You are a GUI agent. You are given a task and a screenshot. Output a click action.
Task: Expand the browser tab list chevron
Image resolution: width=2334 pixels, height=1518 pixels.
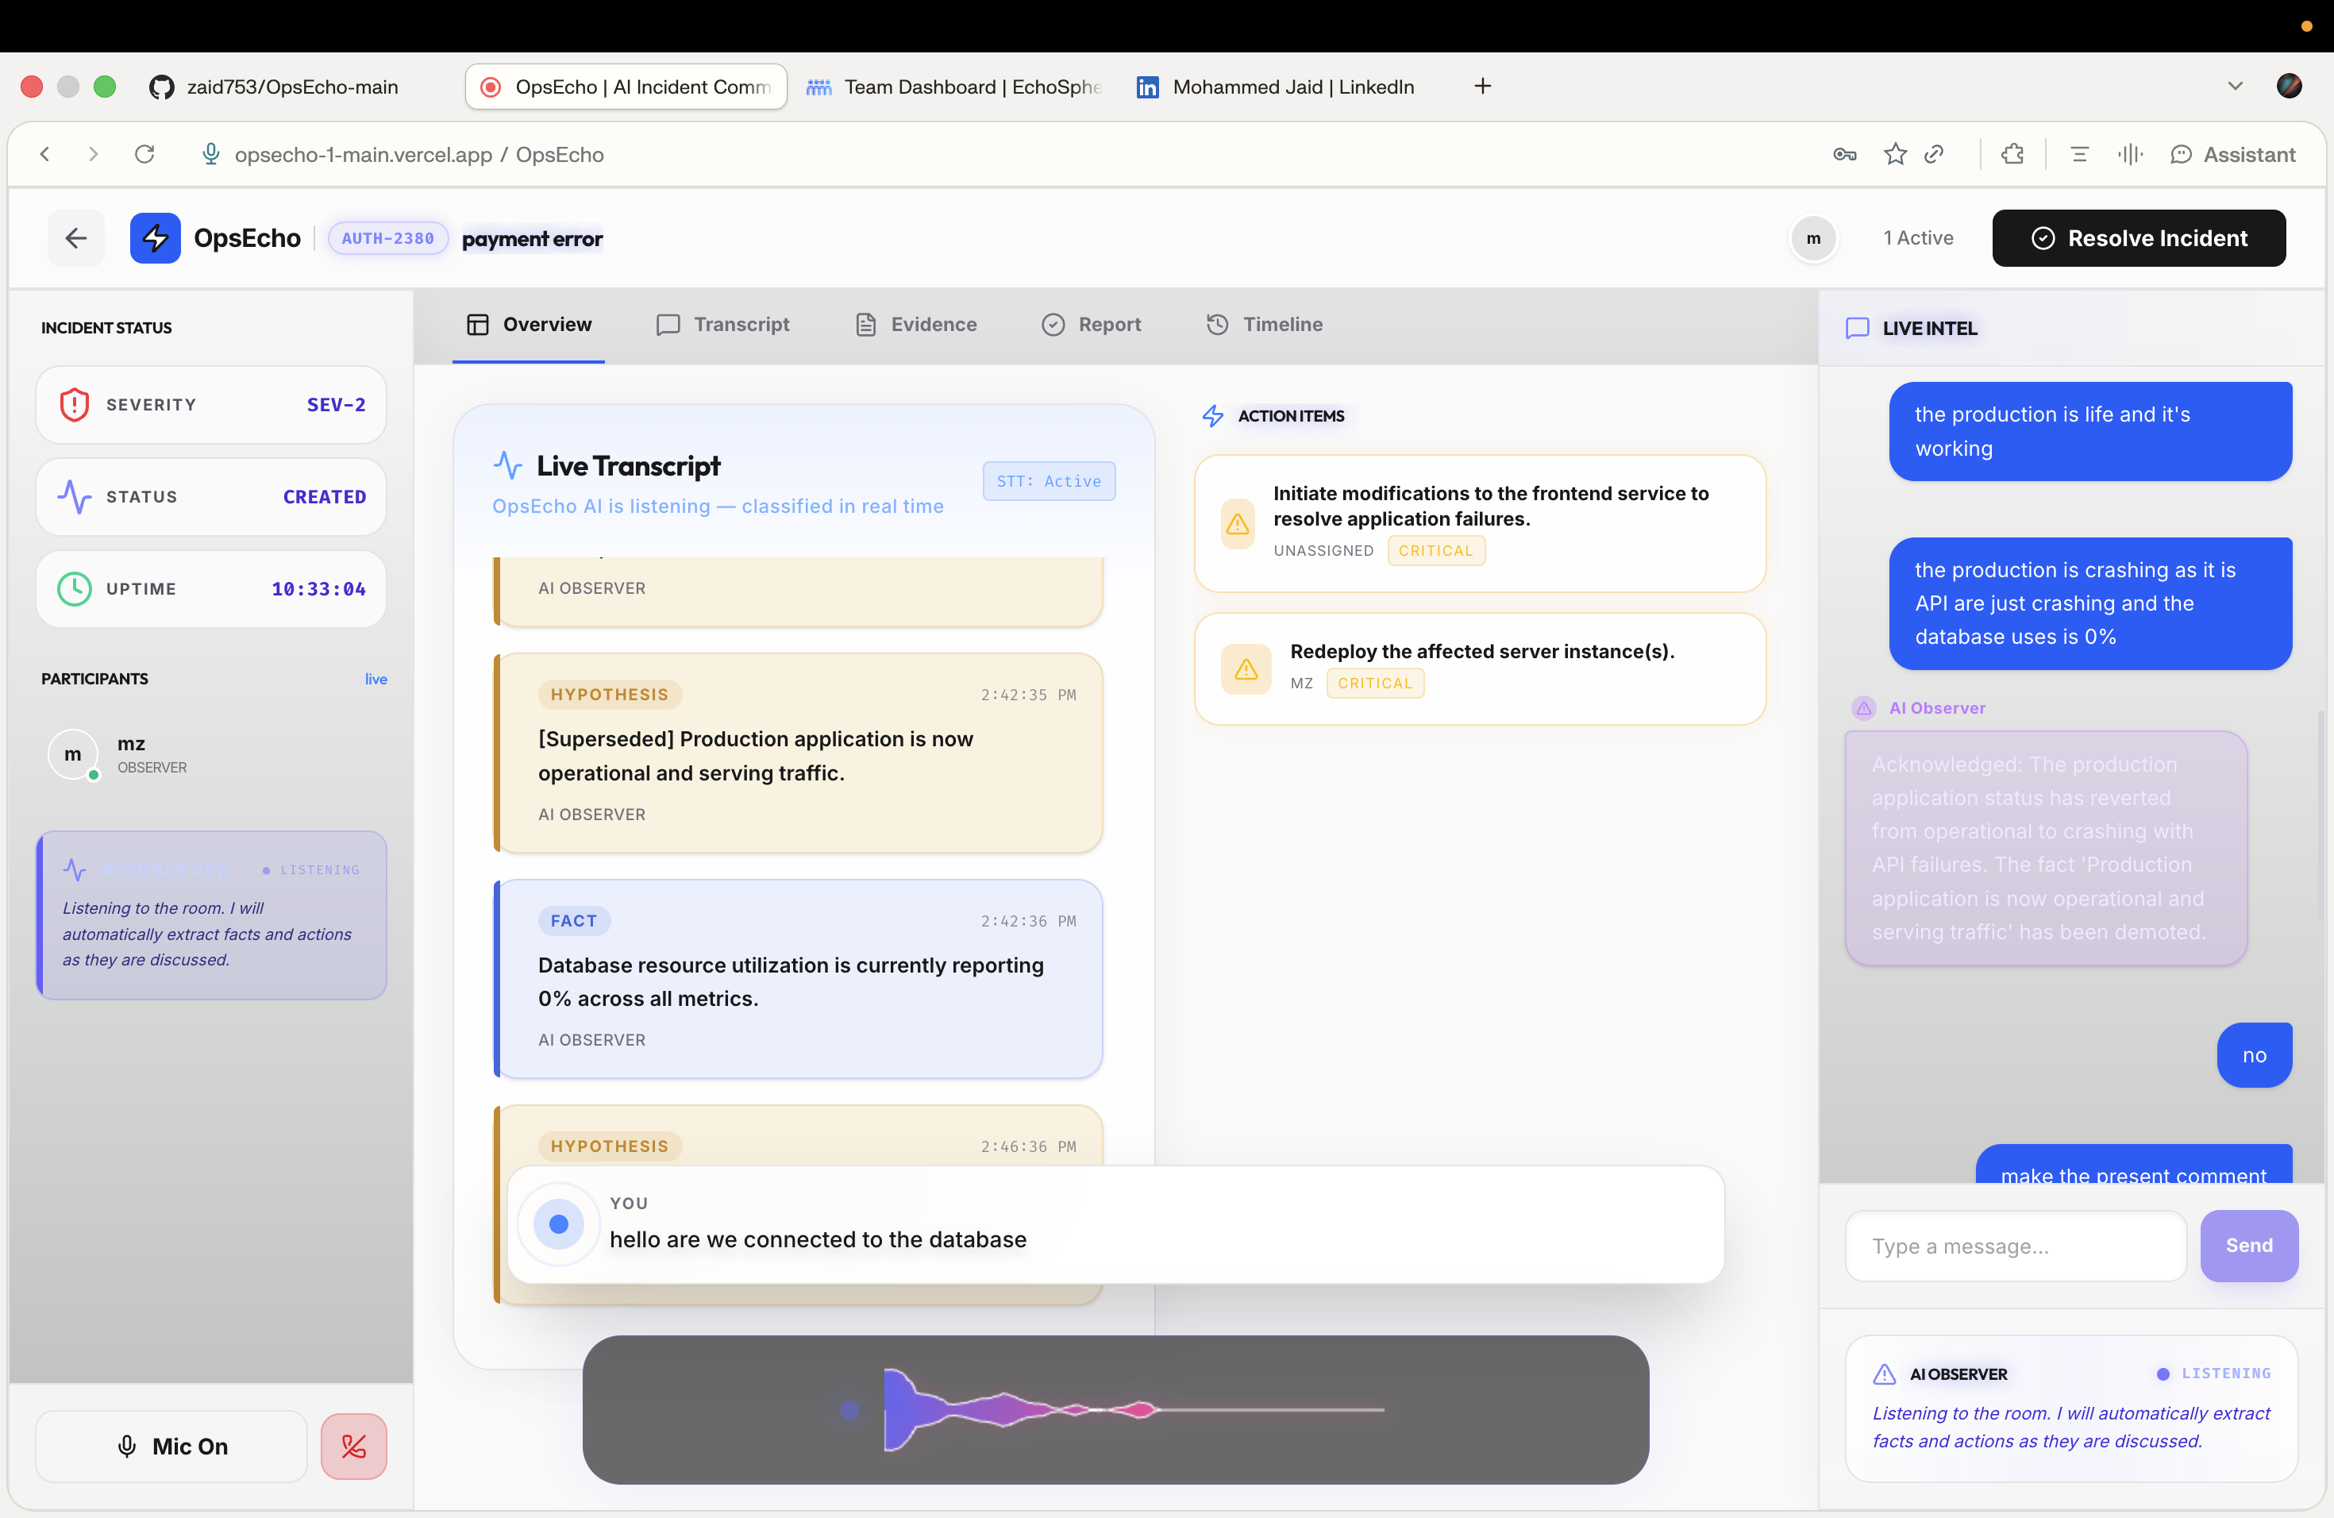2235,87
